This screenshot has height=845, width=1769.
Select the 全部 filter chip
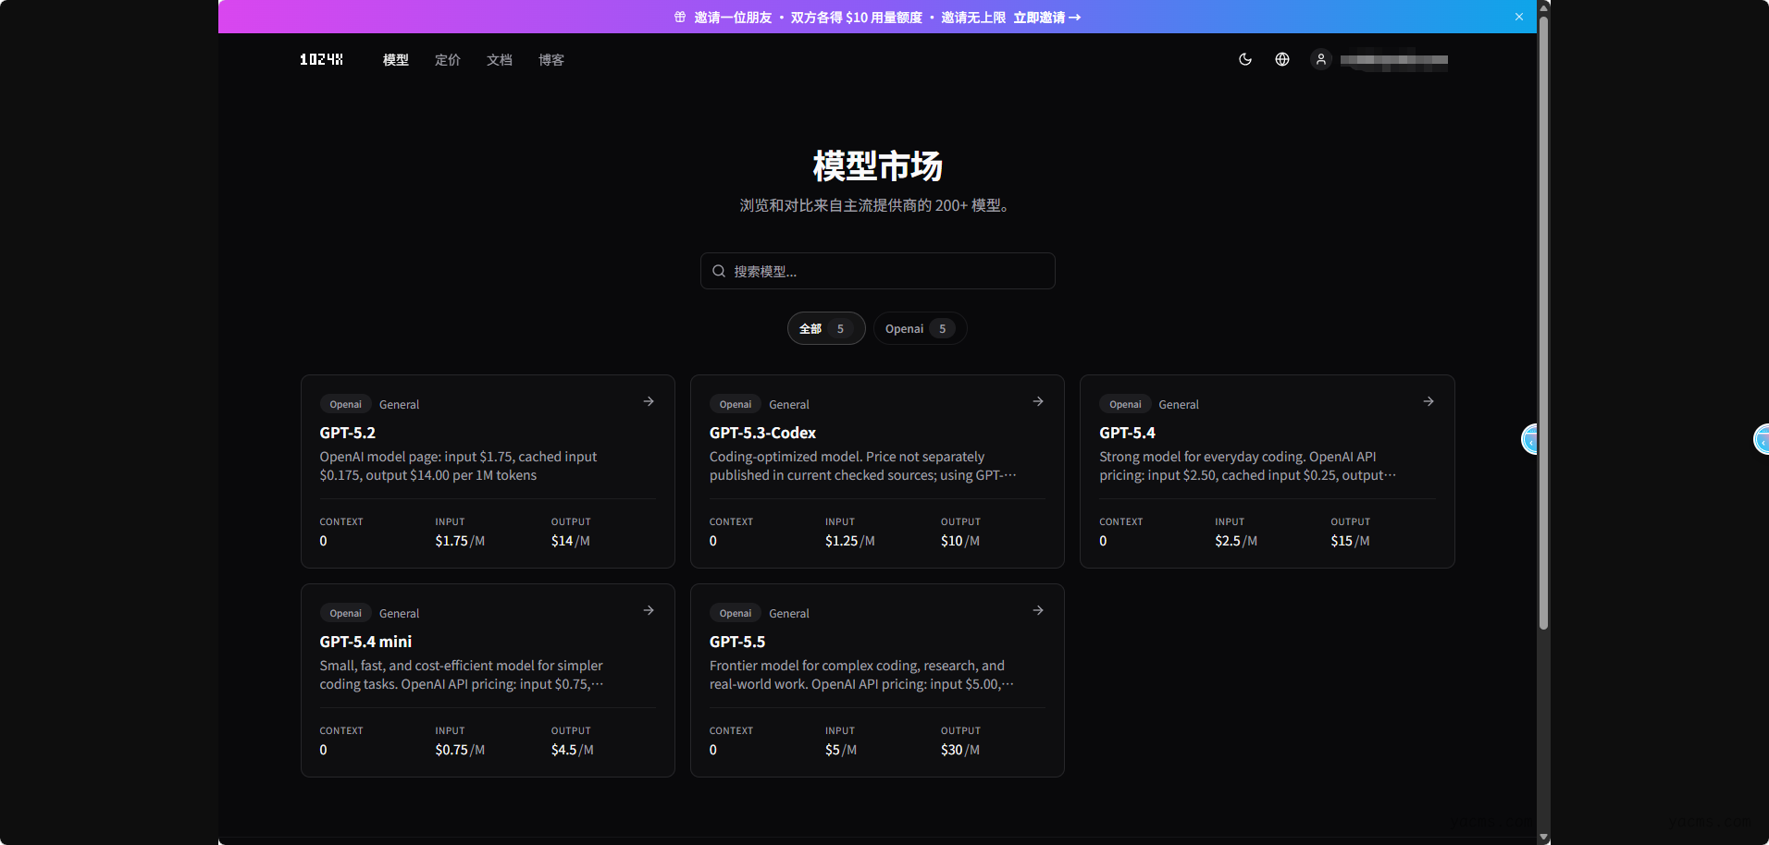(826, 328)
